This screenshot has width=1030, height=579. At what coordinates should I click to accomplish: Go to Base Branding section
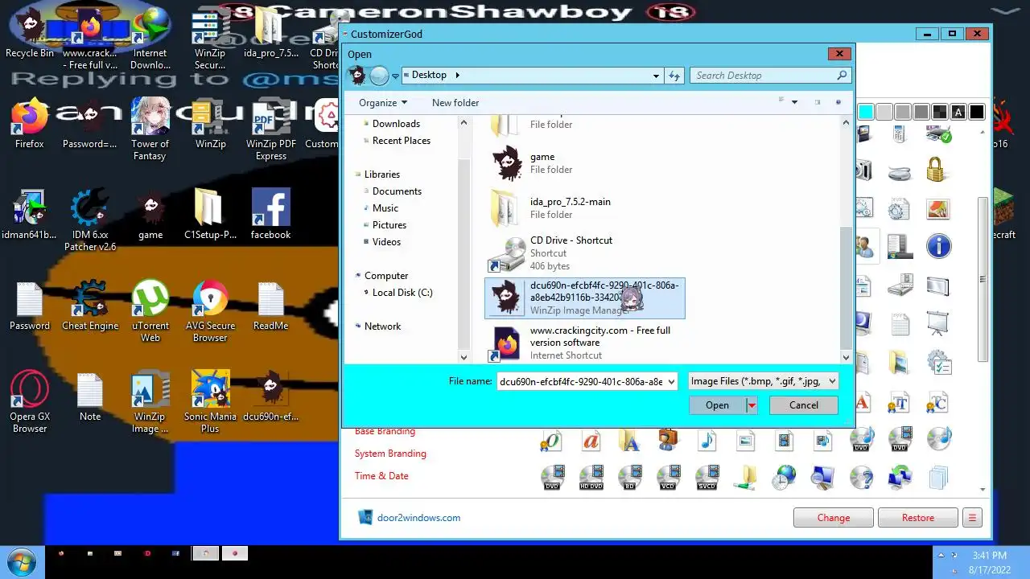click(x=385, y=432)
